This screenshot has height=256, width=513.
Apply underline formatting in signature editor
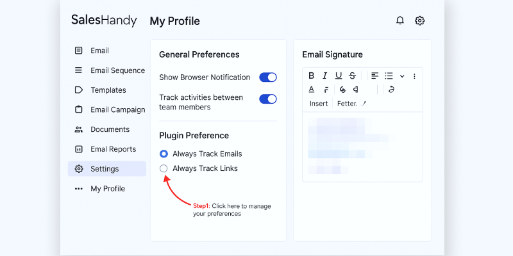tap(339, 76)
